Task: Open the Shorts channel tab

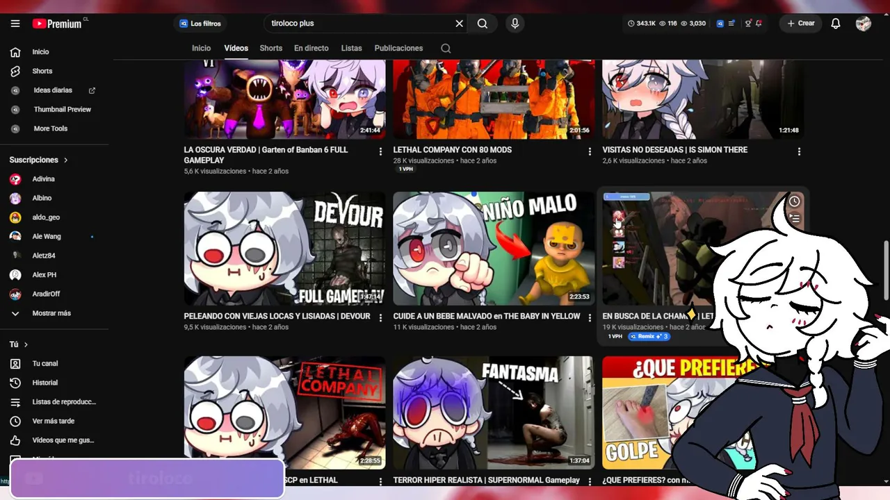Action: [270, 49]
